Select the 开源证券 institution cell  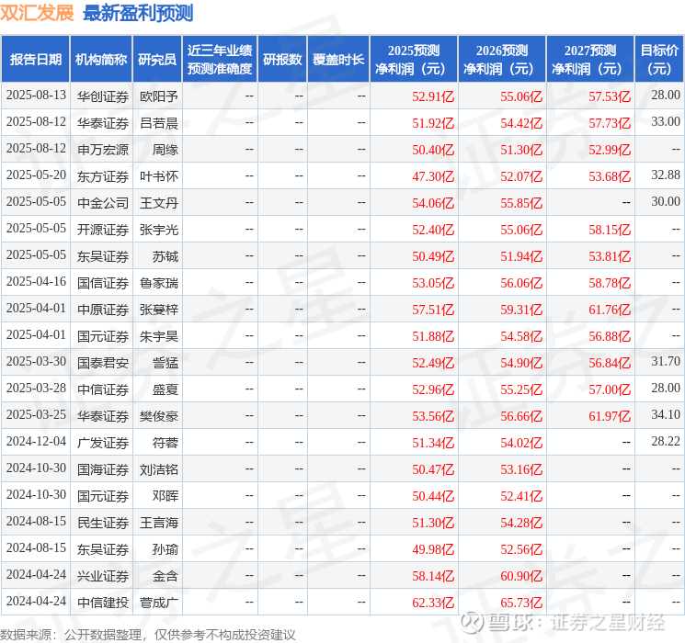point(103,230)
